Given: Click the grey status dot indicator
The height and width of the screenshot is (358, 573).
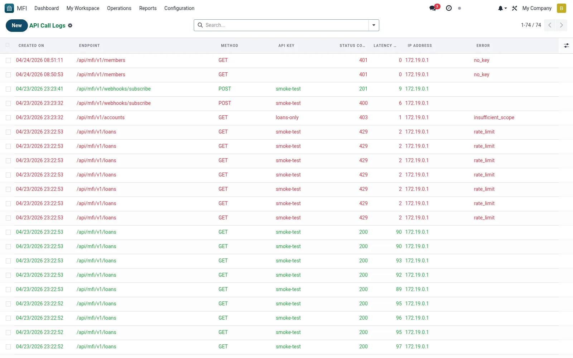Looking at the screenshot, I should (x=459, y=8).
